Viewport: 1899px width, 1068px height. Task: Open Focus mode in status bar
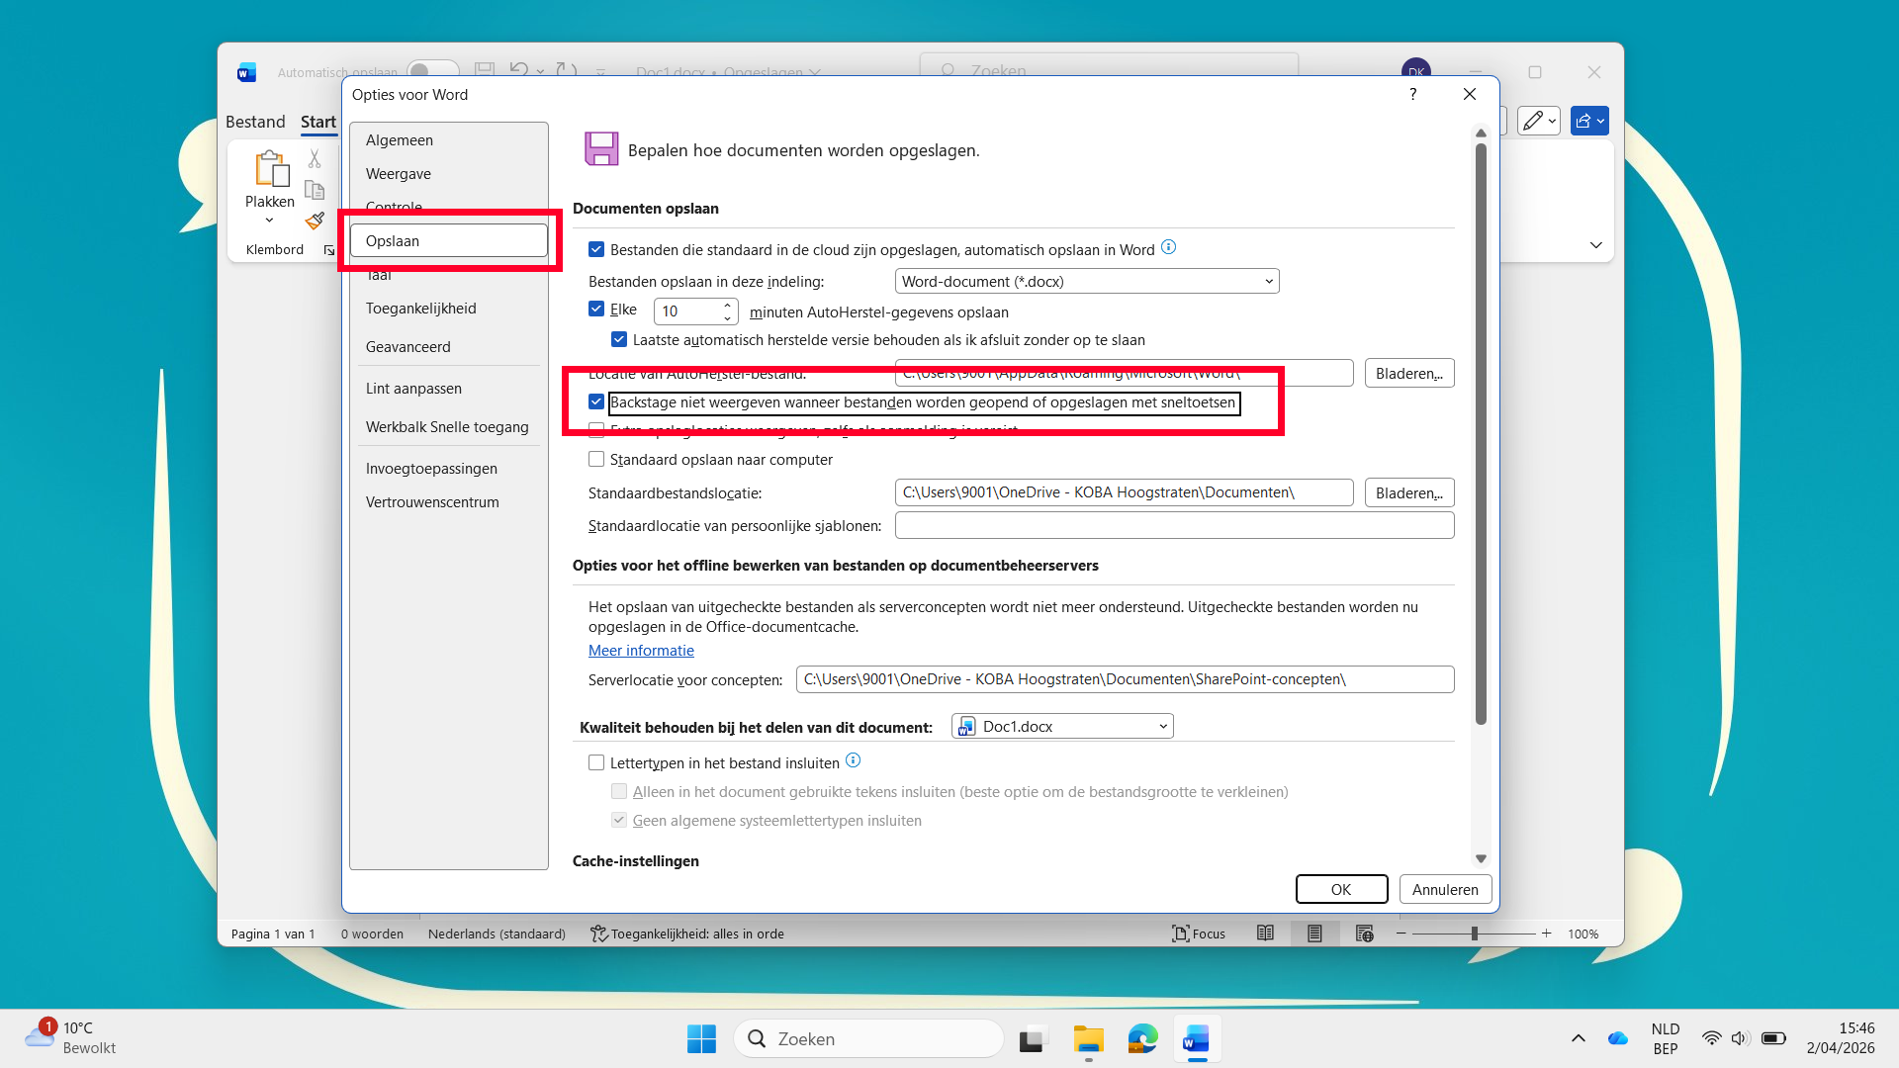point(1198,934)
